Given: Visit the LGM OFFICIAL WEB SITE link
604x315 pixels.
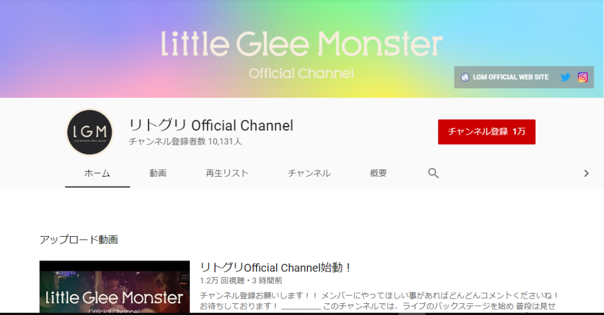Looking at the screenshot, I should coord(510,77).
